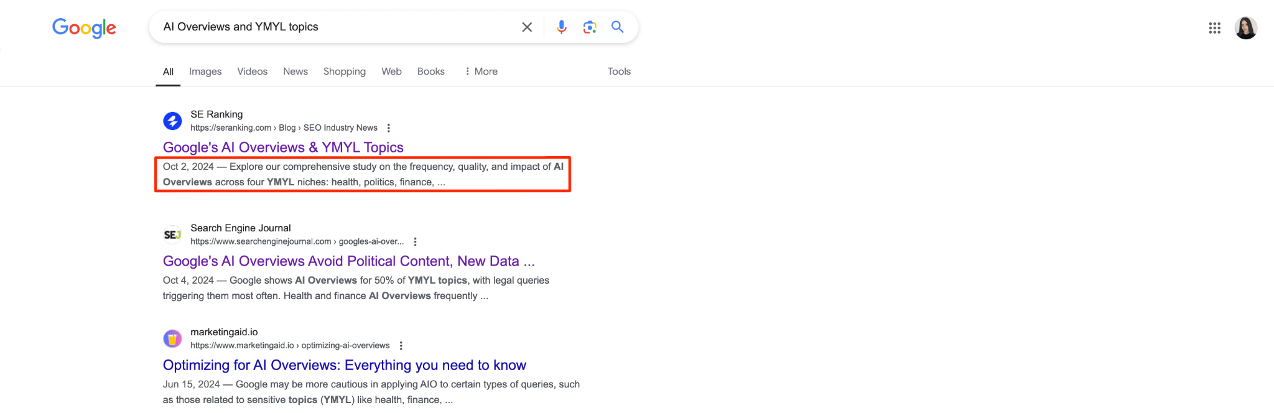Click the Jun 15, 2024 snippet text

pos(371,392)
